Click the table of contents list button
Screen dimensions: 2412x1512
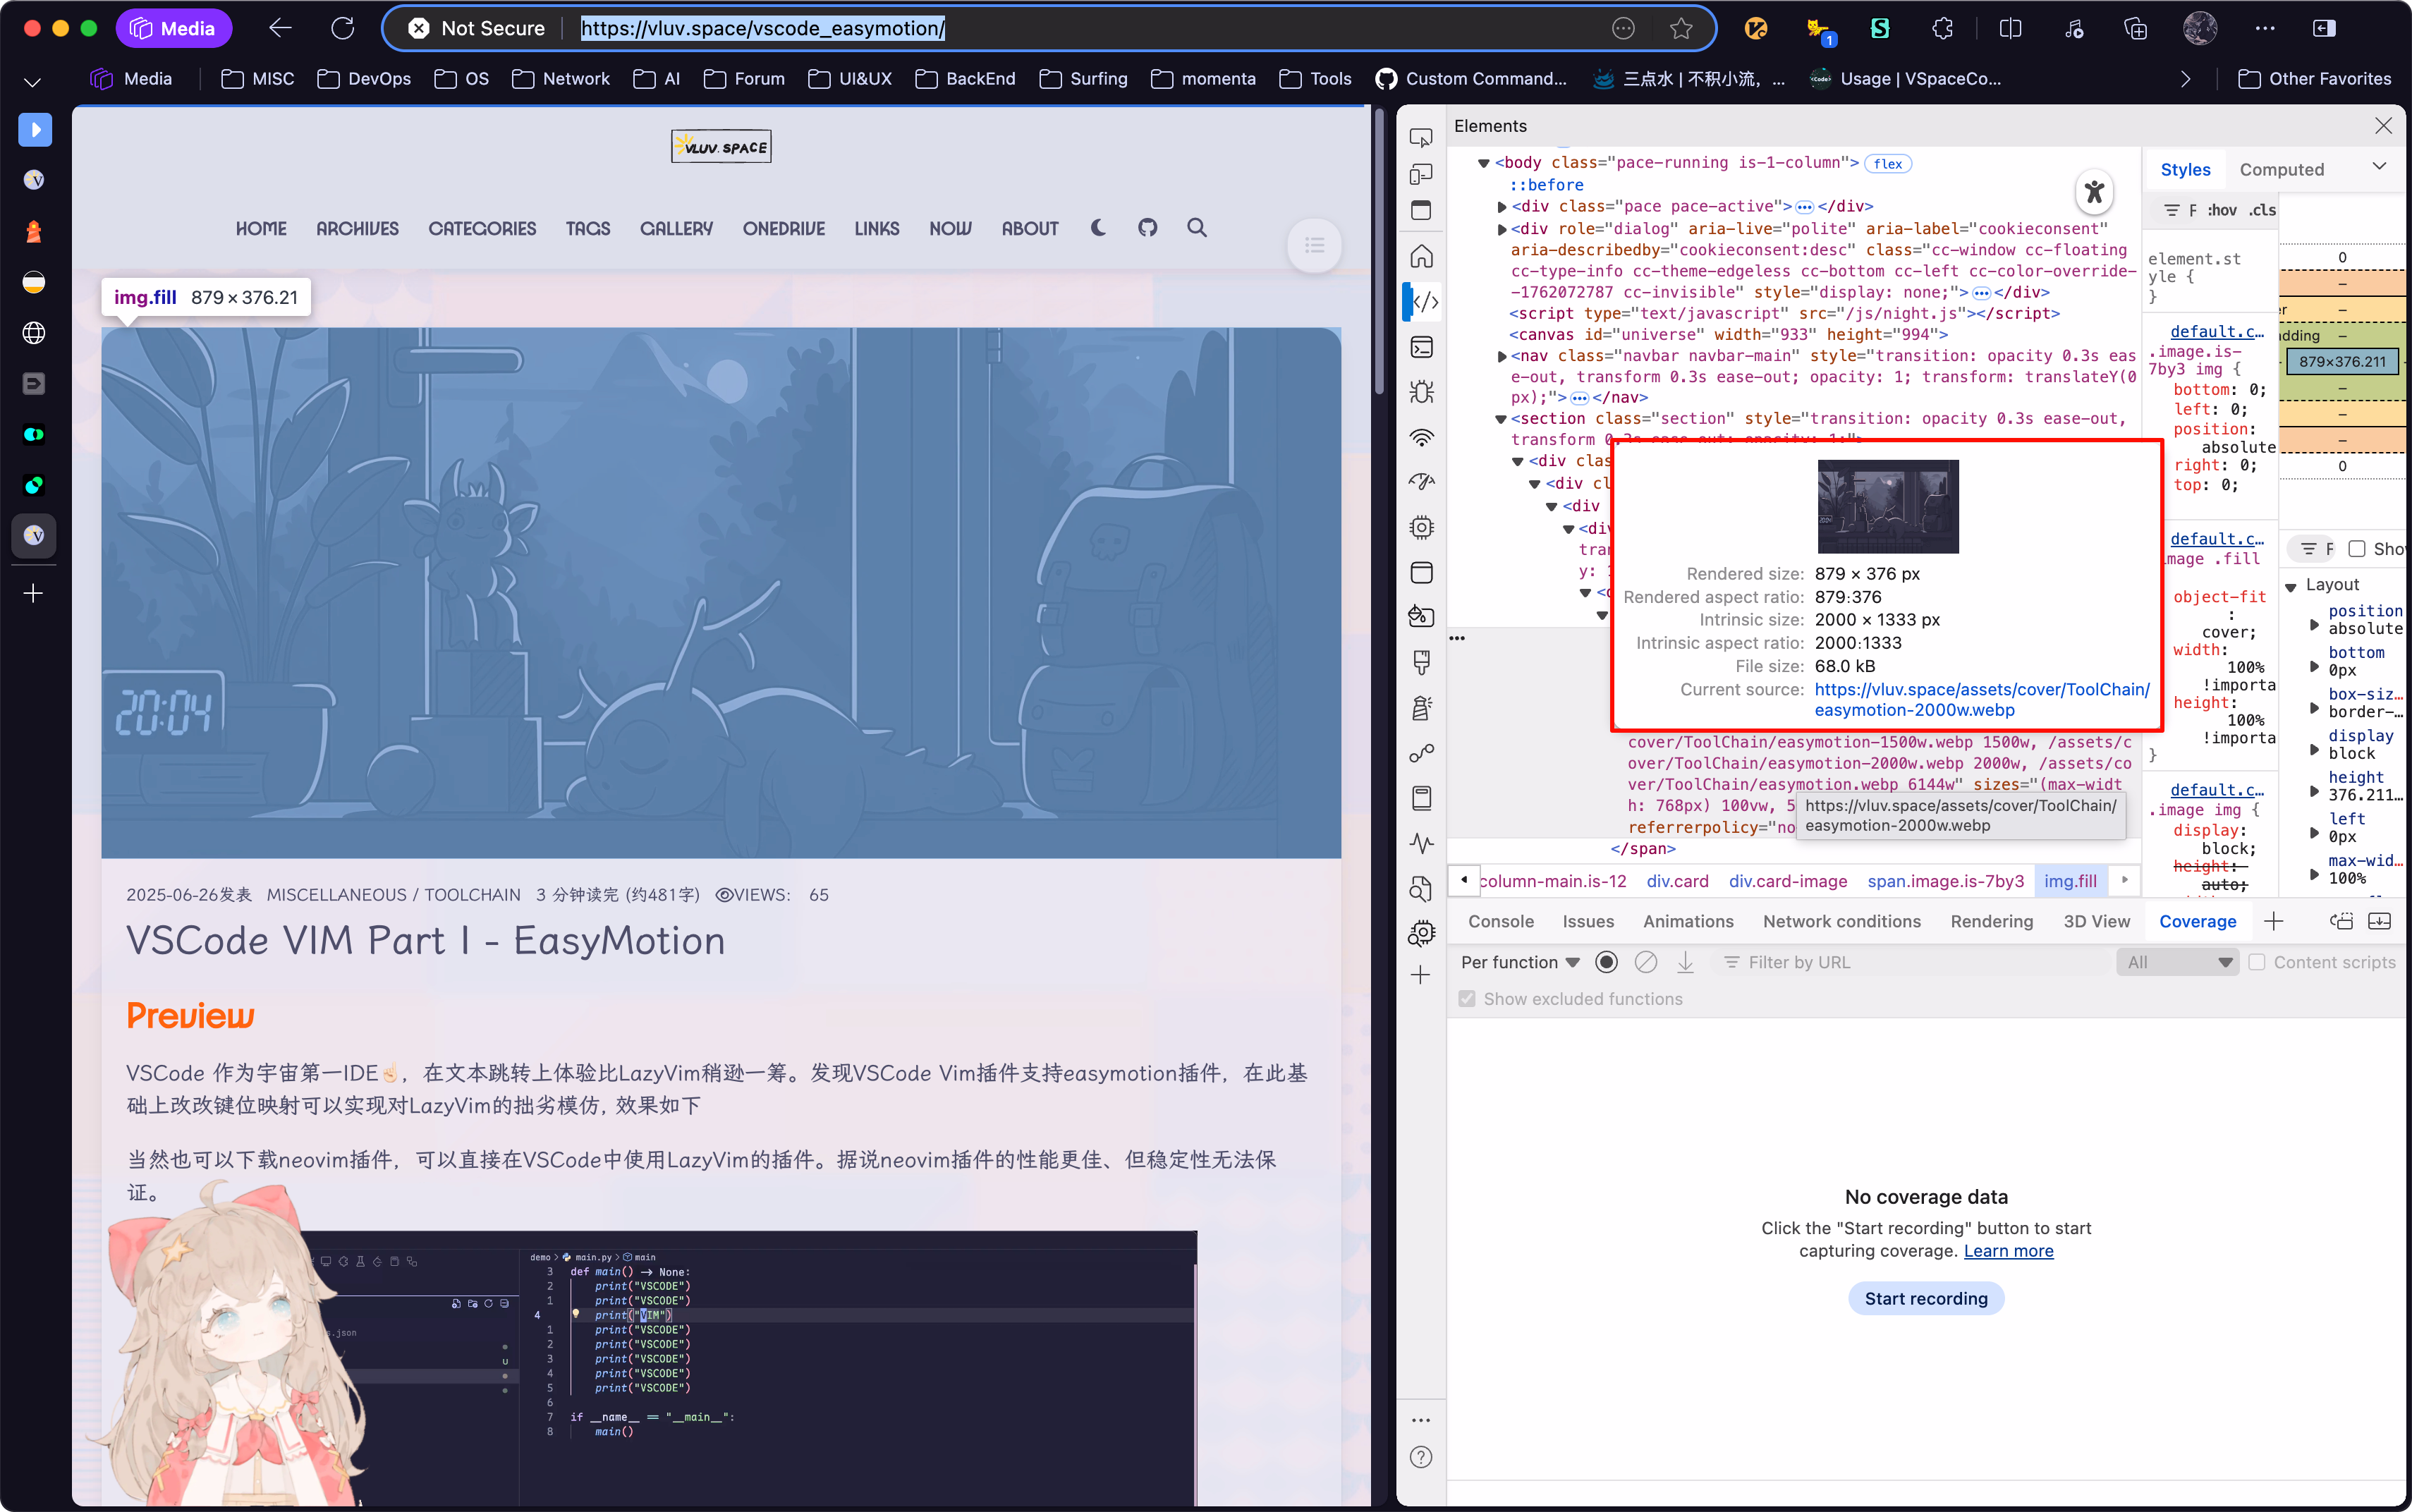[x=1314, y=245]
